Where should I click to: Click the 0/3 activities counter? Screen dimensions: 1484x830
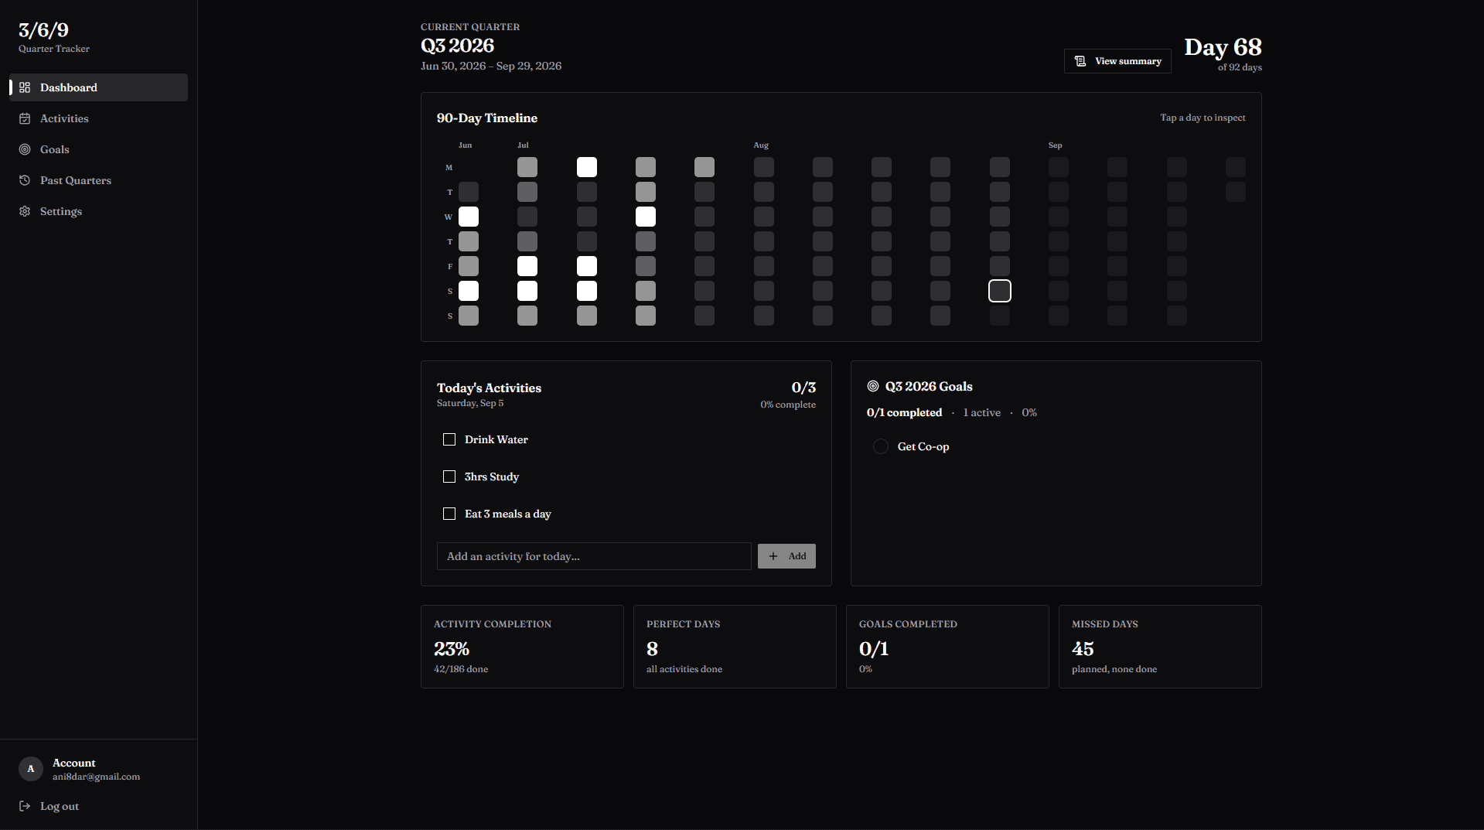[x=803, y=388]
